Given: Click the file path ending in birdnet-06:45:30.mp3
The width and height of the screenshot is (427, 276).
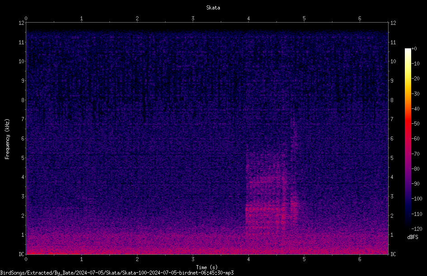Looking at the screenshot, I should [117, 273].
